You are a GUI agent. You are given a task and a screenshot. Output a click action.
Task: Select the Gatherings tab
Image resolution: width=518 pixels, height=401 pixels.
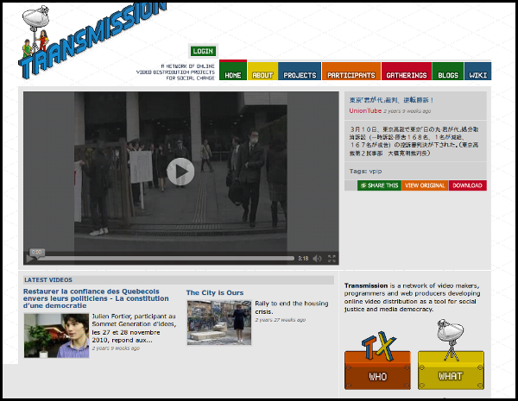point(406,75)
